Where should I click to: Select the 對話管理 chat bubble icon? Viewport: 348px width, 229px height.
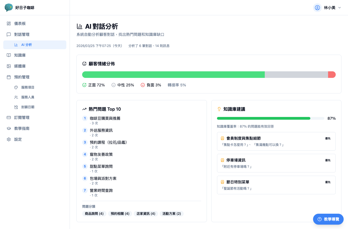click(9, 34)
